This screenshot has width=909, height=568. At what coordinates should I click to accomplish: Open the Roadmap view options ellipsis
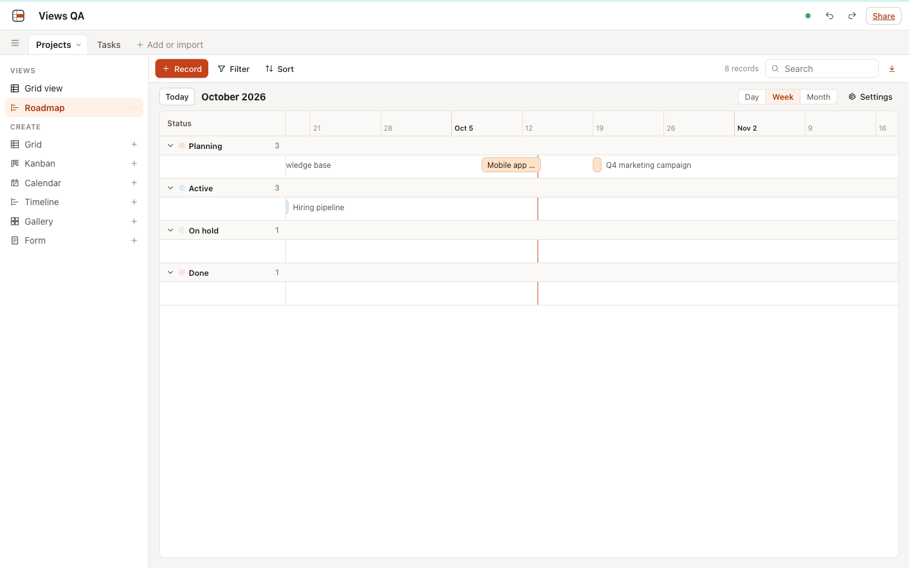(x=134, y=108)
